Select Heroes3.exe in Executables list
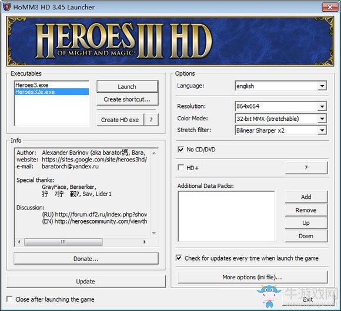341x311 pixels. (x=52, y=85)
